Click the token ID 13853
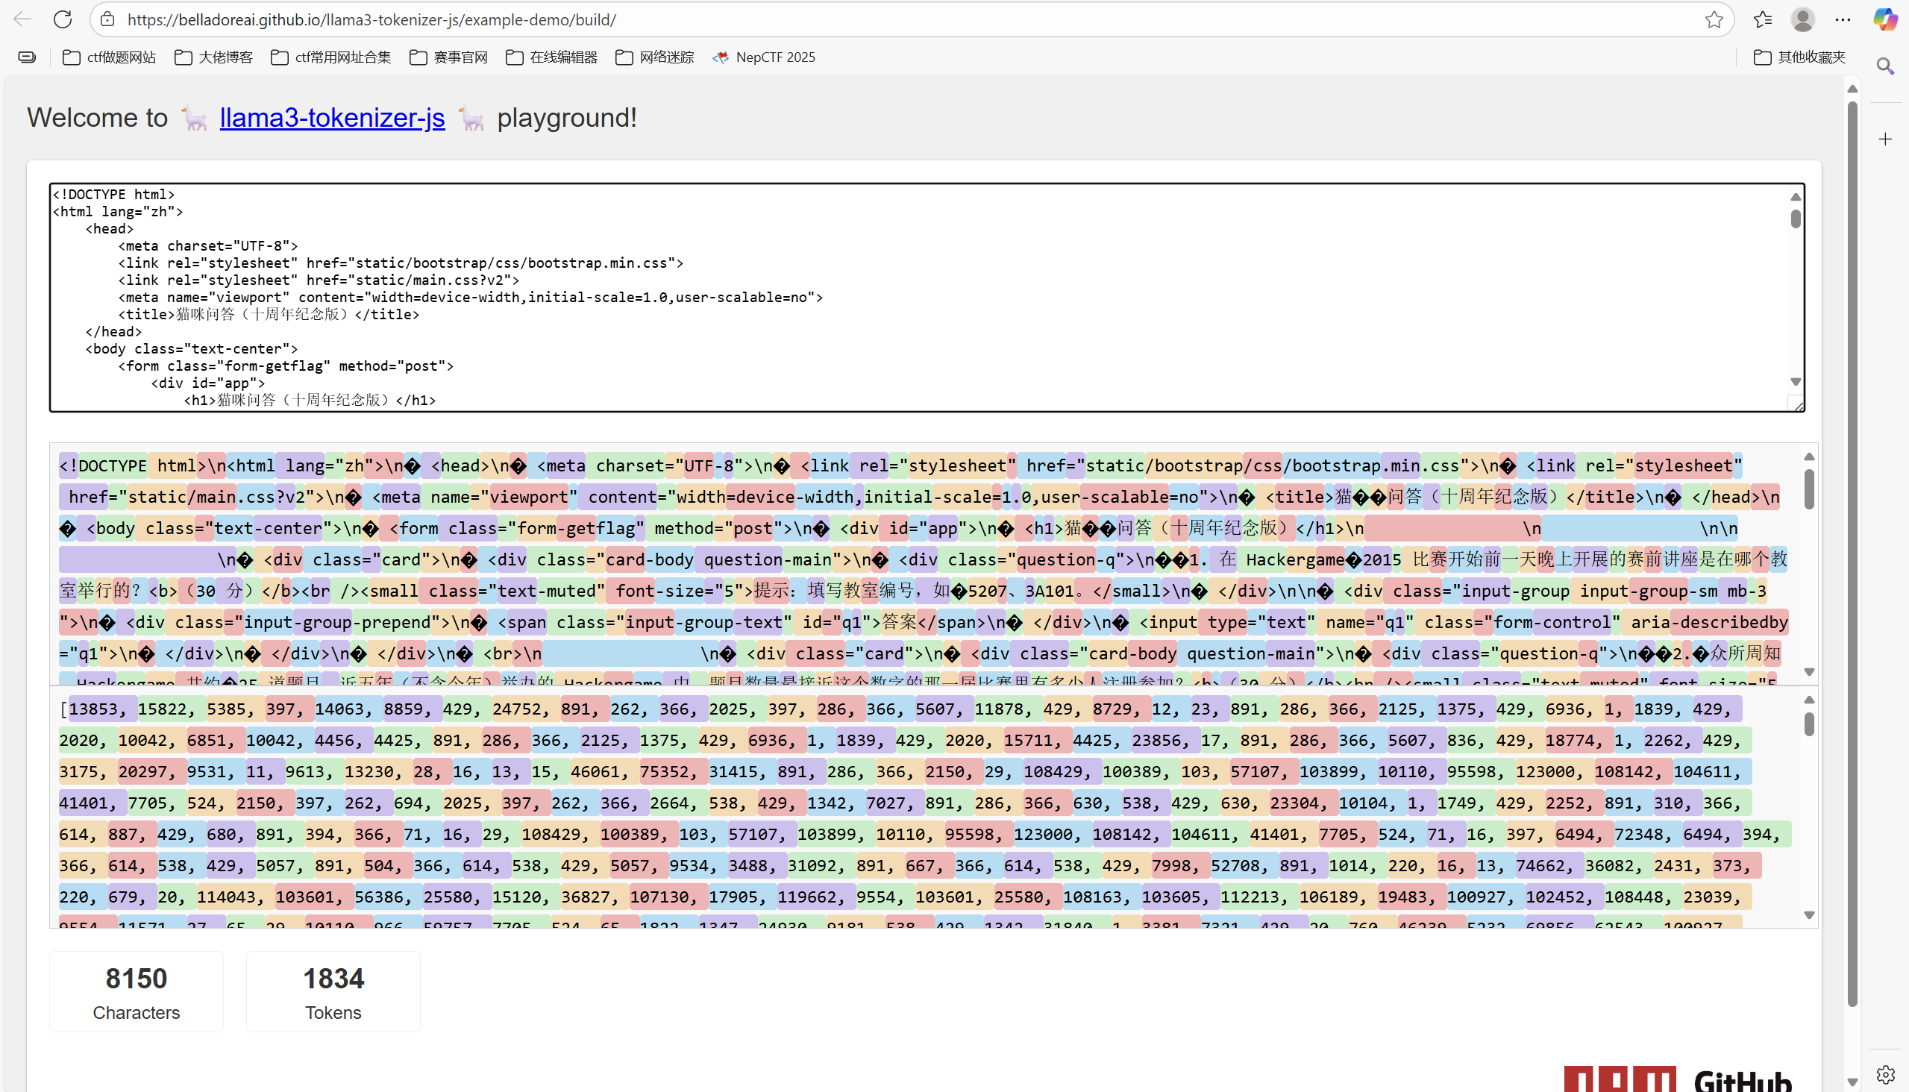The width and height of the screenshot is (1909, 1092). point(98,709)
